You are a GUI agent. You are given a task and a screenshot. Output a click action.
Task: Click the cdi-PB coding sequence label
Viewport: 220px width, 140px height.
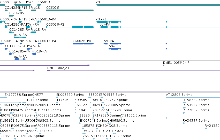click(x=113, y=46)
